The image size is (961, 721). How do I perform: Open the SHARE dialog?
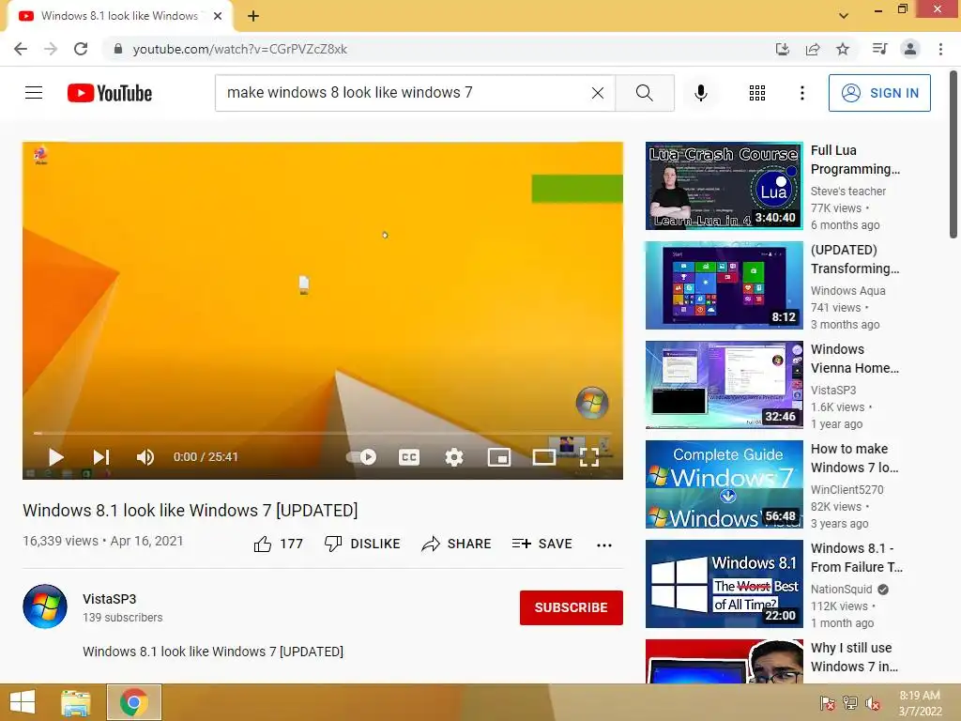[457, 544]
